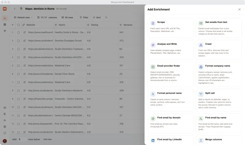
Task: Click the Google Maps pin icon
Action: tap(21, 9)
